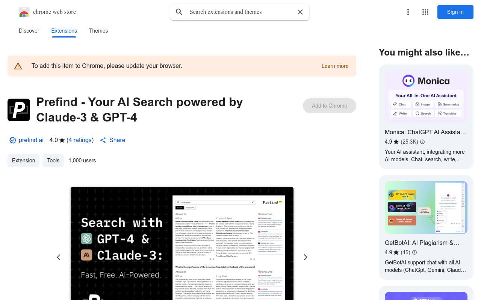
Task: Click the info icon next to GetBotAI's 45 ratings
Action: [414, 252]
